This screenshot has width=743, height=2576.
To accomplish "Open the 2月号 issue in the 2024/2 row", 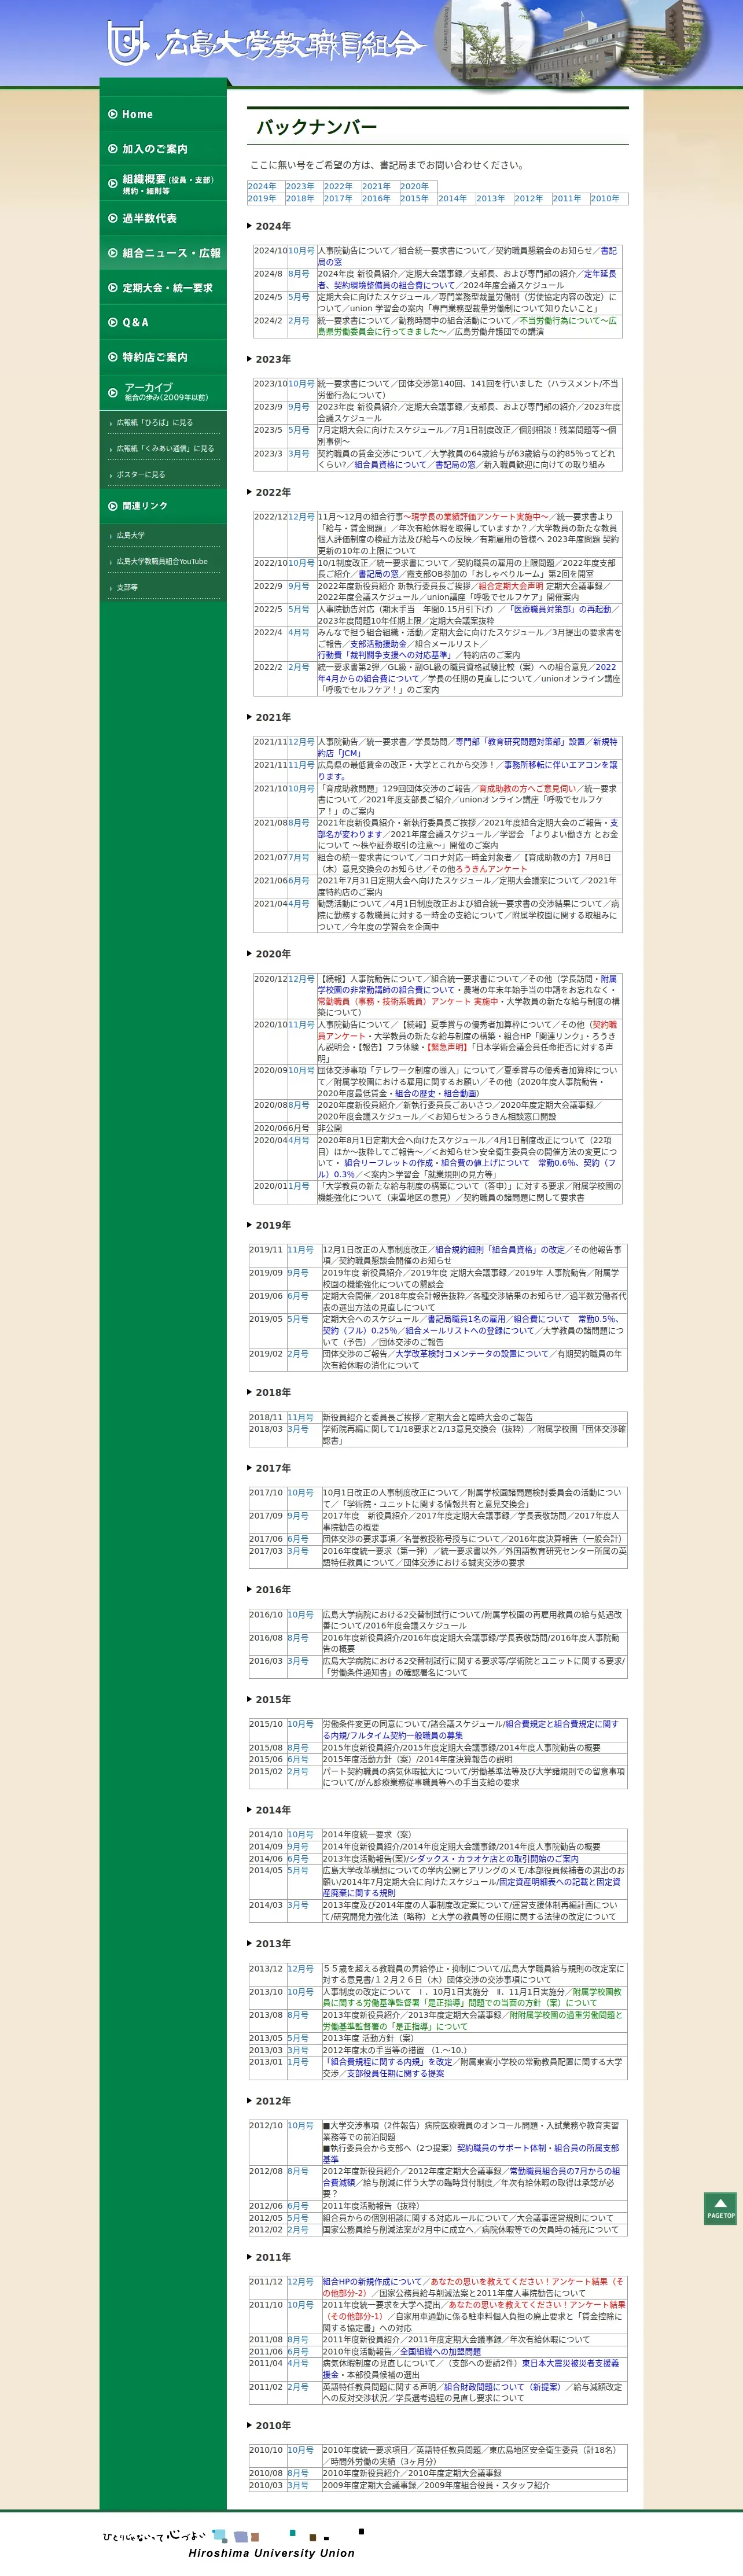I will [x=299, y=321].
